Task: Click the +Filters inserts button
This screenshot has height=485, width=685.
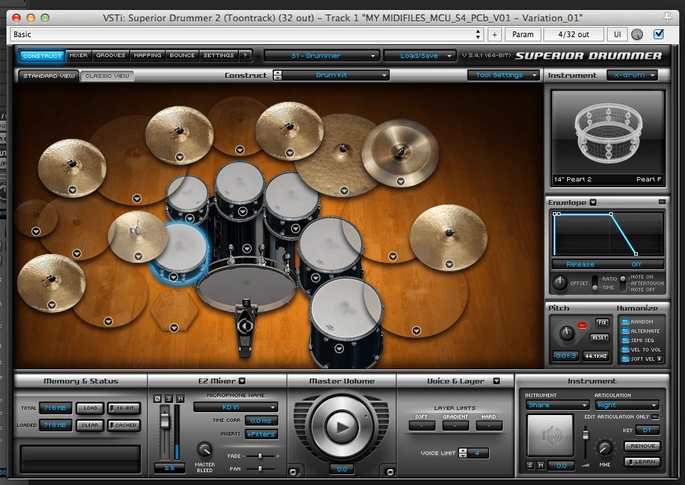Action: [x=261, y=434]
